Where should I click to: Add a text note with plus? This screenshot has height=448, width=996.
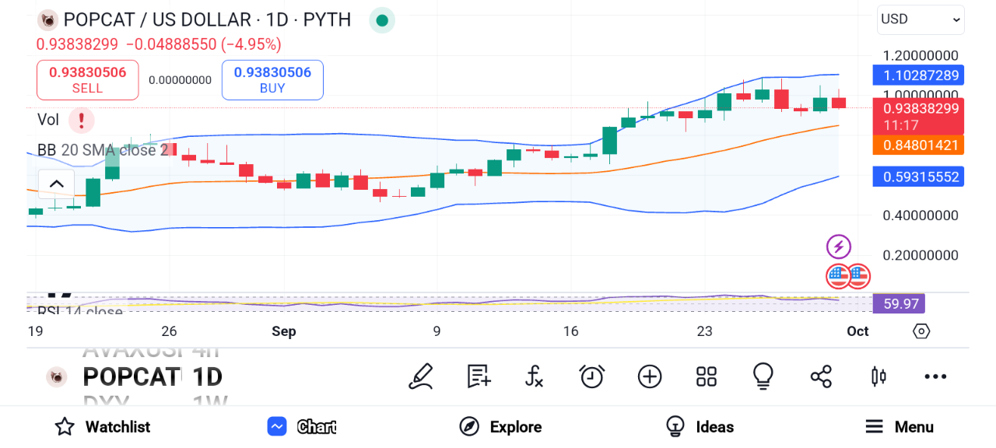pyautogui.click(x=479, y=376)
